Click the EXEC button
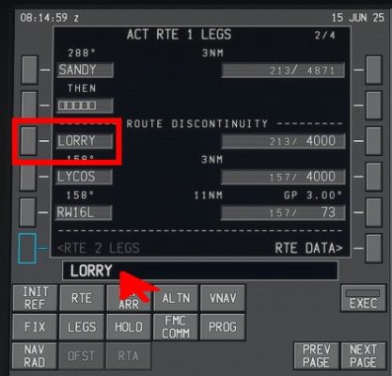The image size is (392, 376). 364,298
